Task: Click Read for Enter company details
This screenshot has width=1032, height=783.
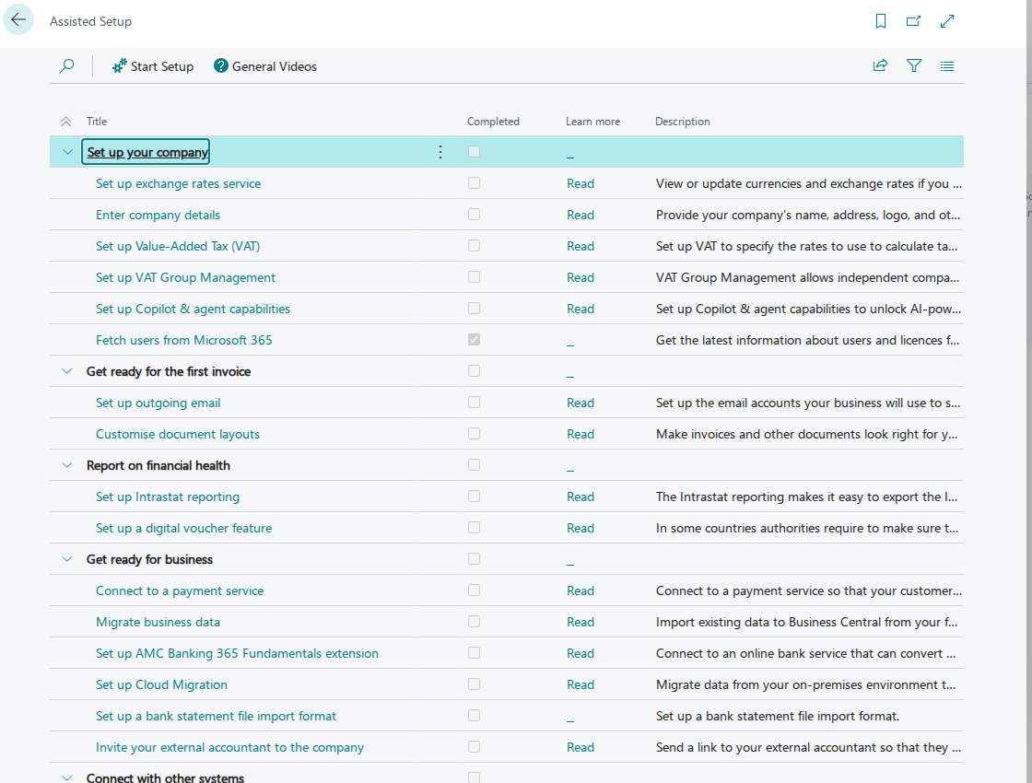Action: pyautogui.click(x=580, y=216)
